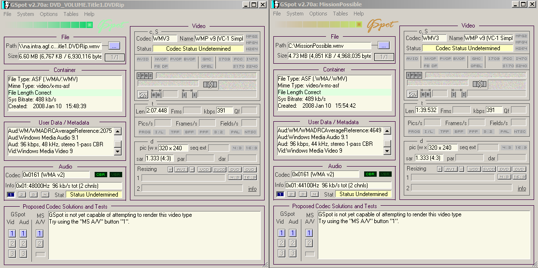Click MPG4 indicator in DVD_VOLUME Video panel
Screen dimensions: 538x268
pos(252,42)
